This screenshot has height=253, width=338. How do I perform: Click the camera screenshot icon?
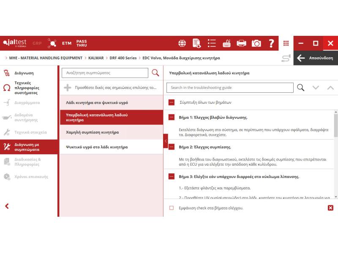[x=256, y=43]
